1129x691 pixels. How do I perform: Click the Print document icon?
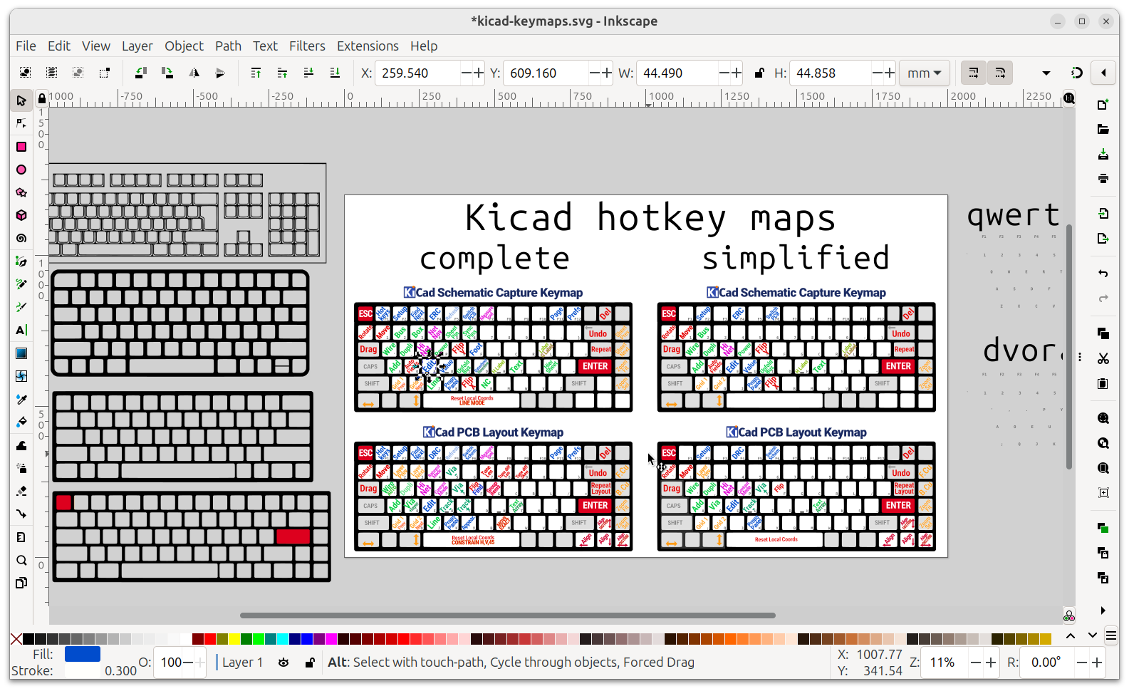[x=1103, y=179]
